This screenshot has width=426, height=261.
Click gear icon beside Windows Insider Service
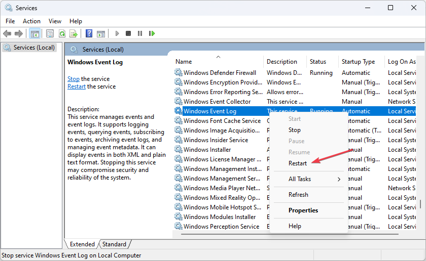click(x=178, y=140)
